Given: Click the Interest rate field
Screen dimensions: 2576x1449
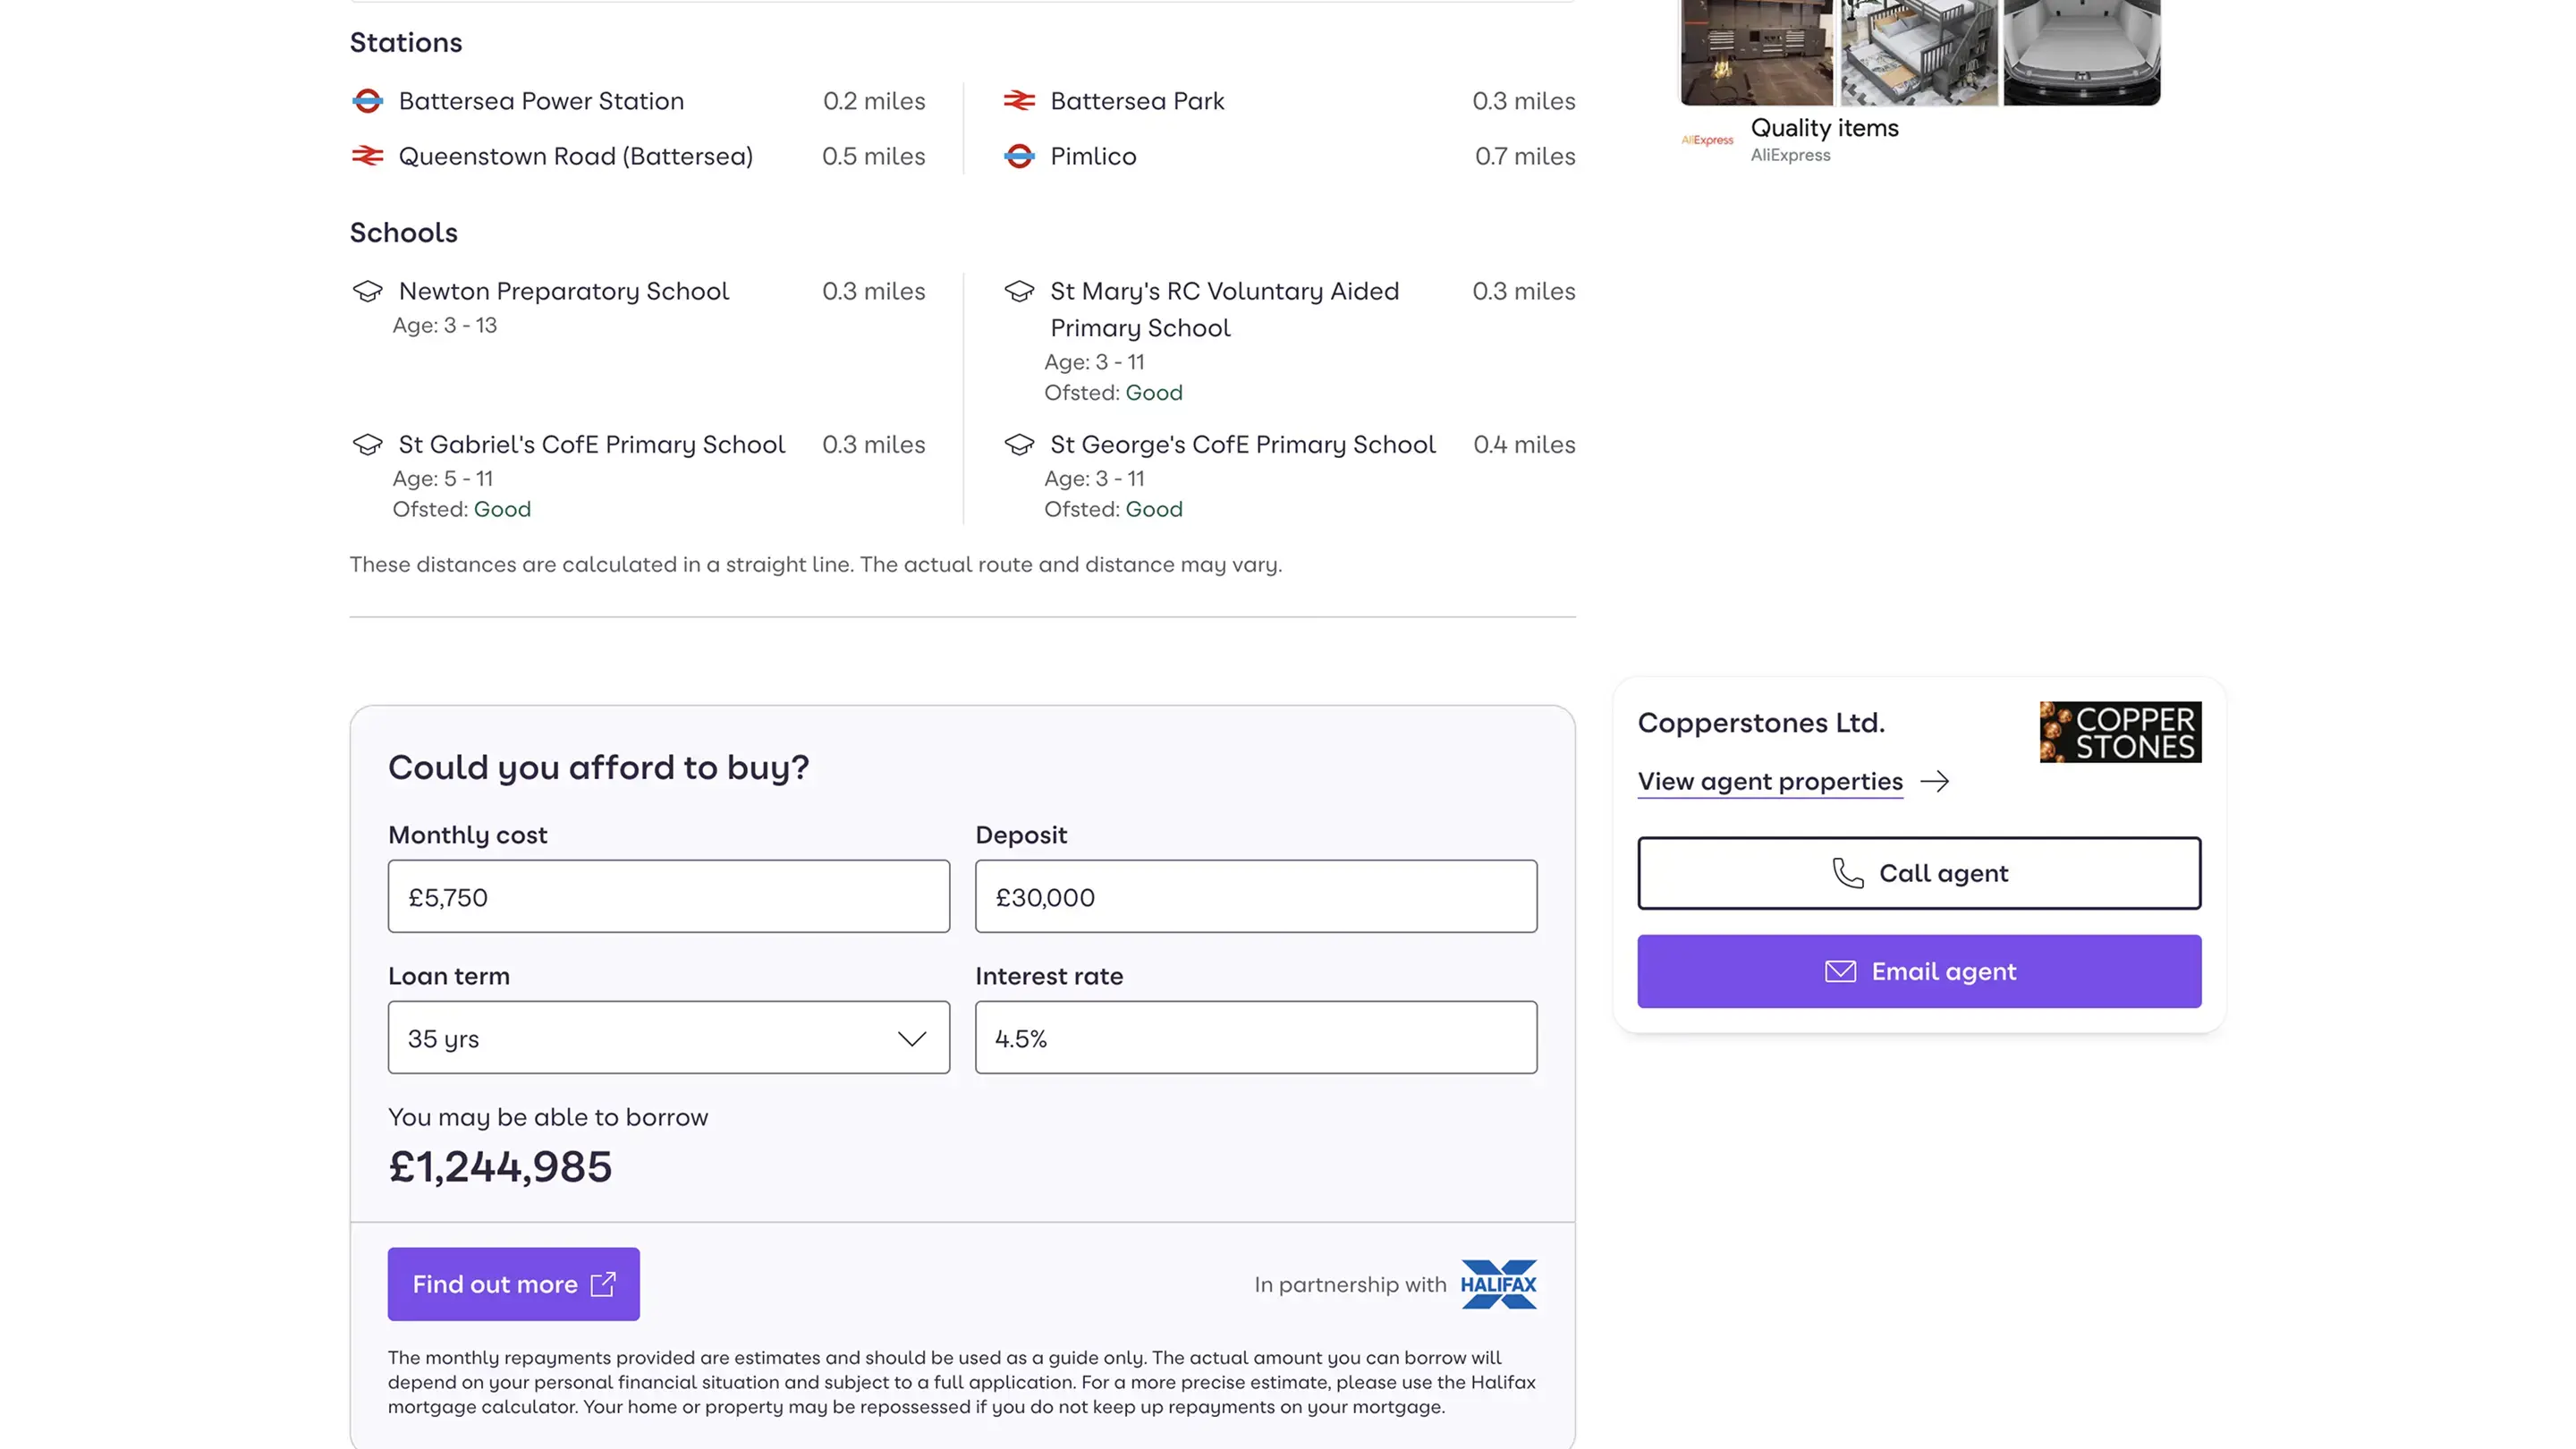Looking at the screenshot, I should click(x=1255, y=1038).
